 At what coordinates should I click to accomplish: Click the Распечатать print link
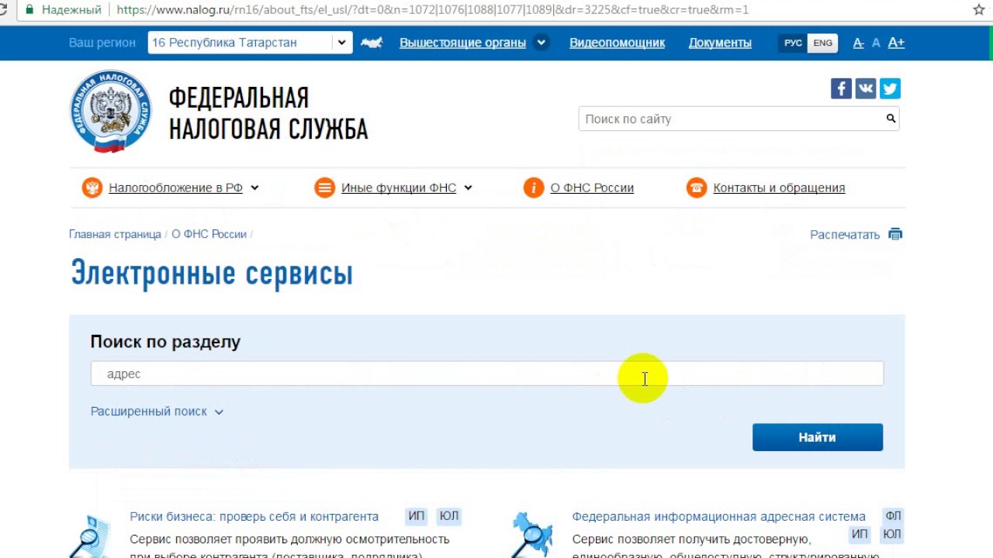tap(845, 234)
